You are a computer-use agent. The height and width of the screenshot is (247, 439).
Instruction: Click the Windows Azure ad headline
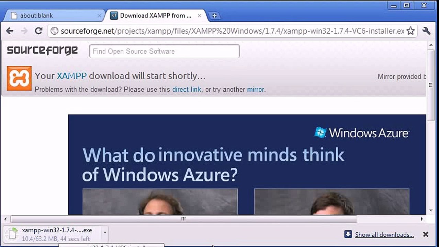coord(213,165)
